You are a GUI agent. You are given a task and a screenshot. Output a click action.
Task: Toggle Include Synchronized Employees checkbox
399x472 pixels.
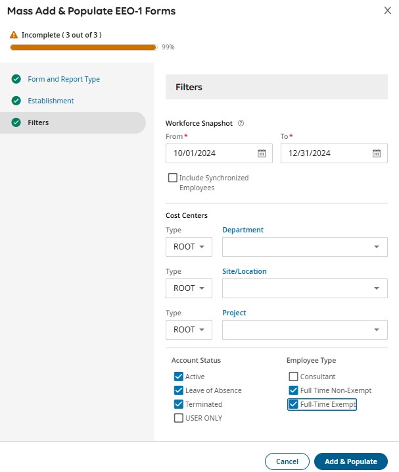(x=173, y=178)
